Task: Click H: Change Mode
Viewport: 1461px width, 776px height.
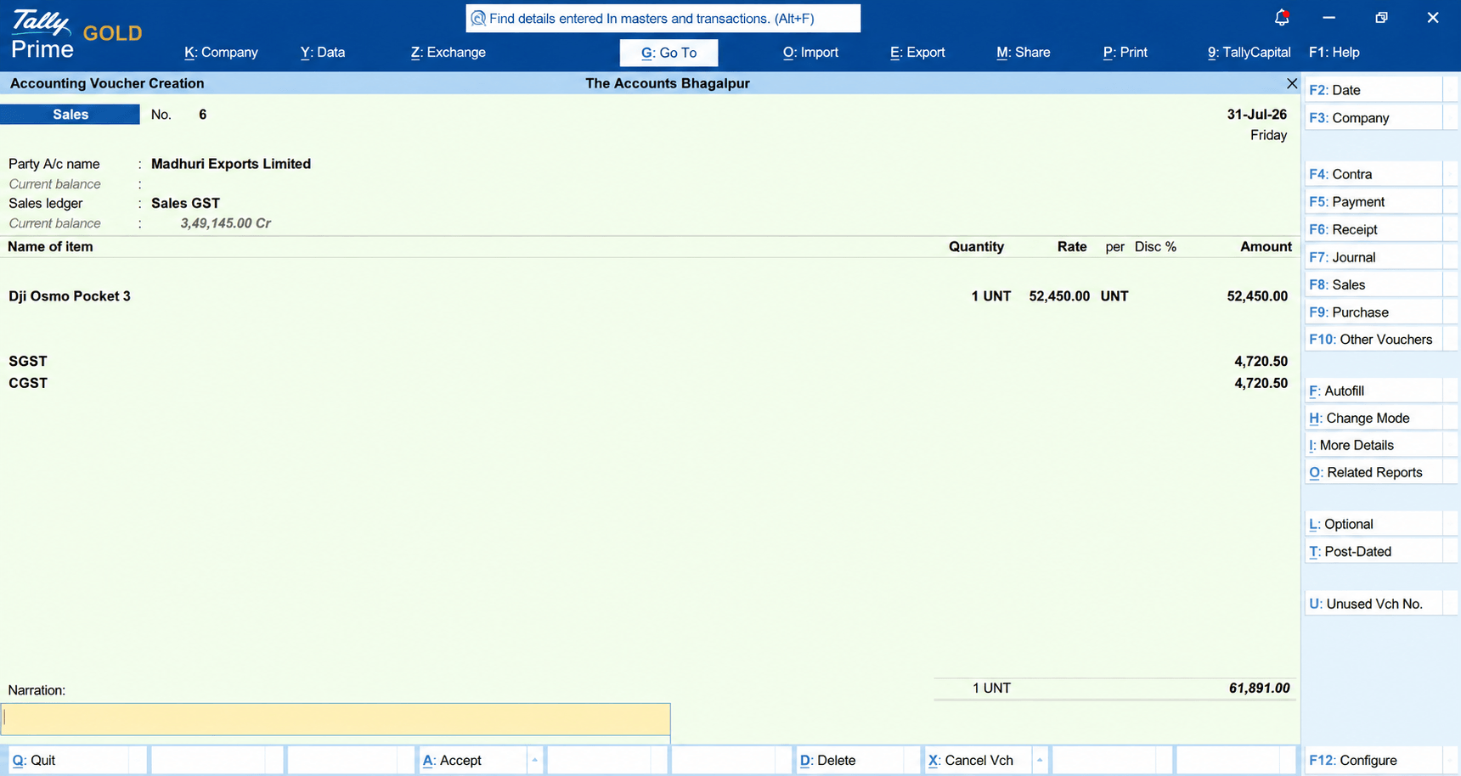Action: click(x=1374, y=418)
